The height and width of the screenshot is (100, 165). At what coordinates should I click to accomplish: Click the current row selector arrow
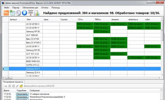pos(4,69)
